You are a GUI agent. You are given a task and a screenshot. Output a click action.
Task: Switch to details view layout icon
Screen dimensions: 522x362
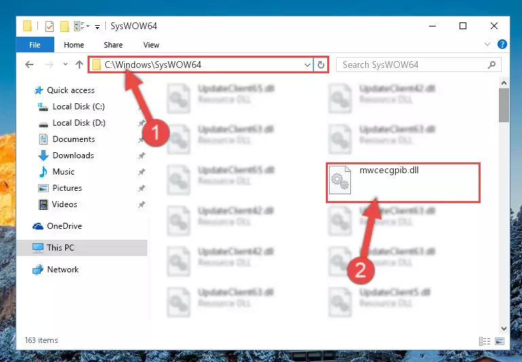[485, 341]
